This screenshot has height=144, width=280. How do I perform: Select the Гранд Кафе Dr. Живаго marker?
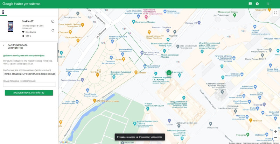pos(82,25)
